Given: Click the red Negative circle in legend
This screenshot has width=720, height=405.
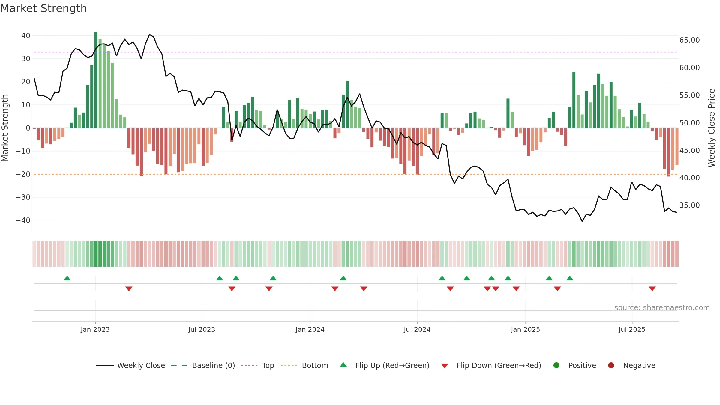Looking at the screenshot, I should click(x=611, y=365).
